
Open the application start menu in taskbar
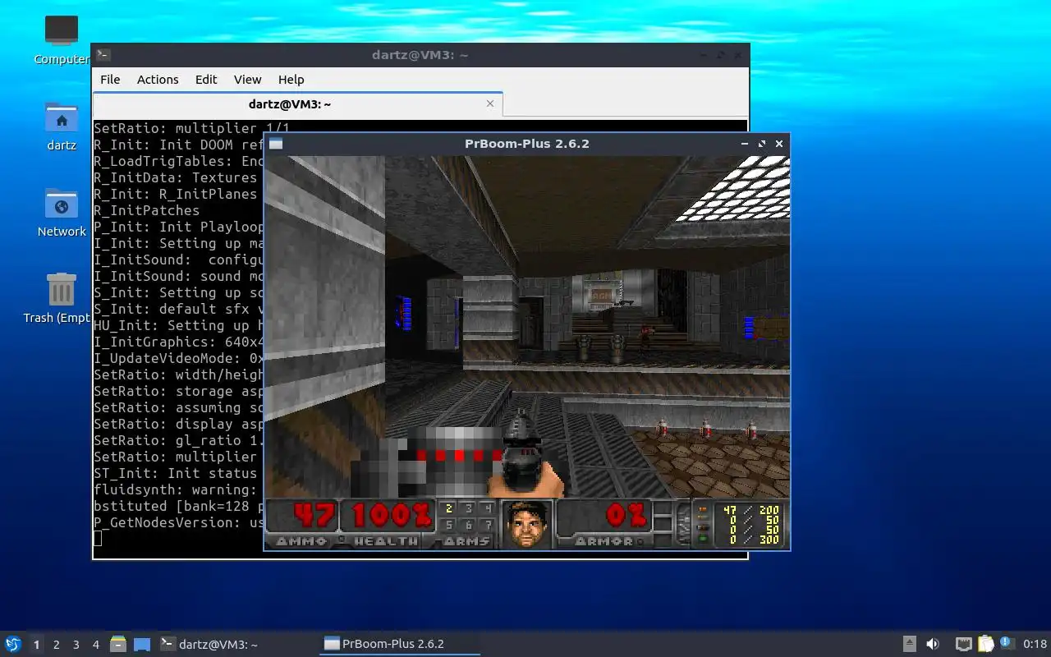click(x=13, y=644)
